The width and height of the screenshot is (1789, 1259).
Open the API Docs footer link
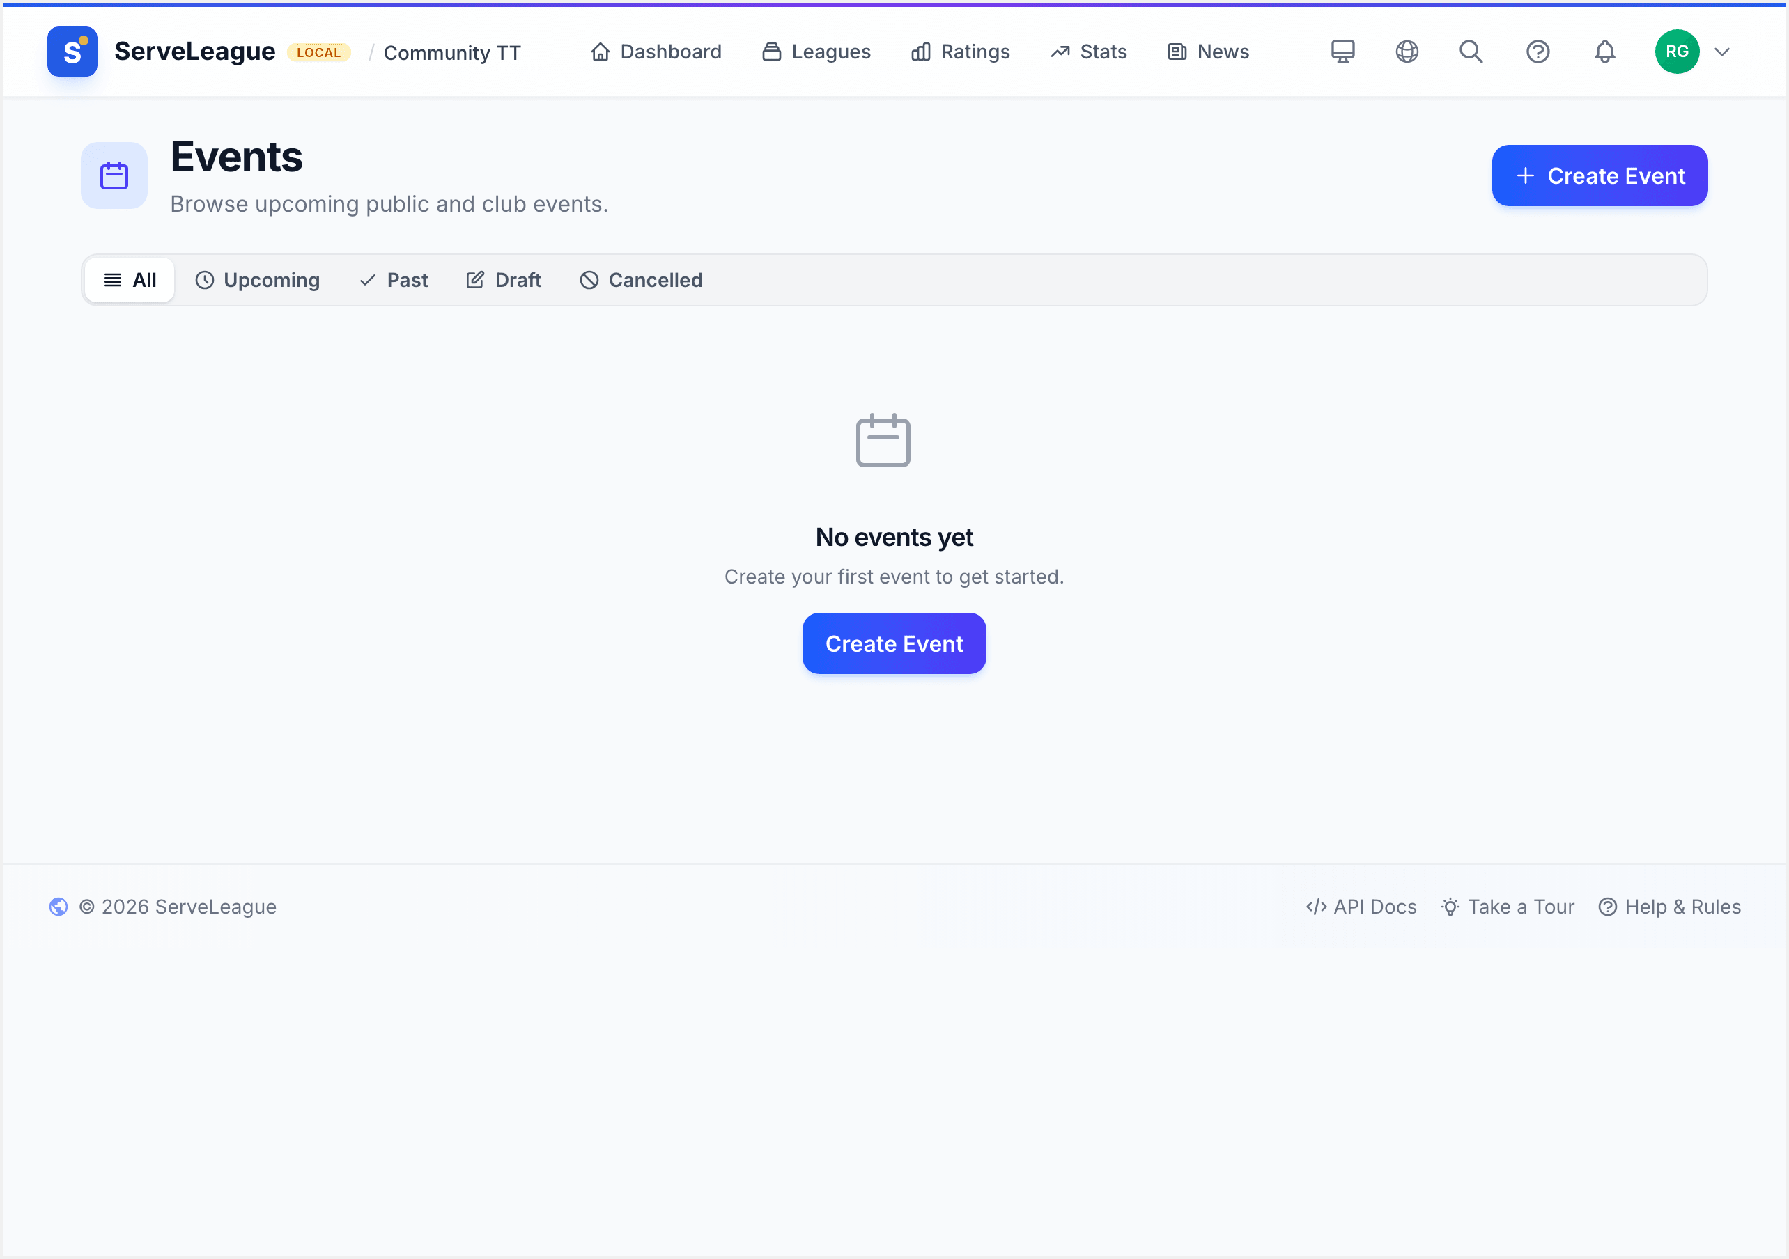1361,906
